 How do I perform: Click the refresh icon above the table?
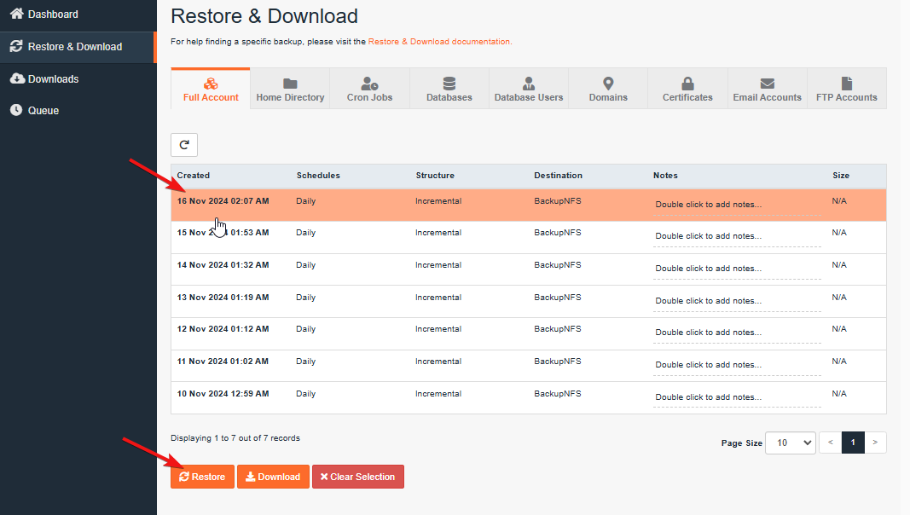point(184,145)
